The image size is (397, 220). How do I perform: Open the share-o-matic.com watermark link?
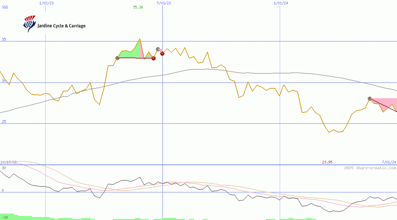pyautogui.click(x=370, y=168)
